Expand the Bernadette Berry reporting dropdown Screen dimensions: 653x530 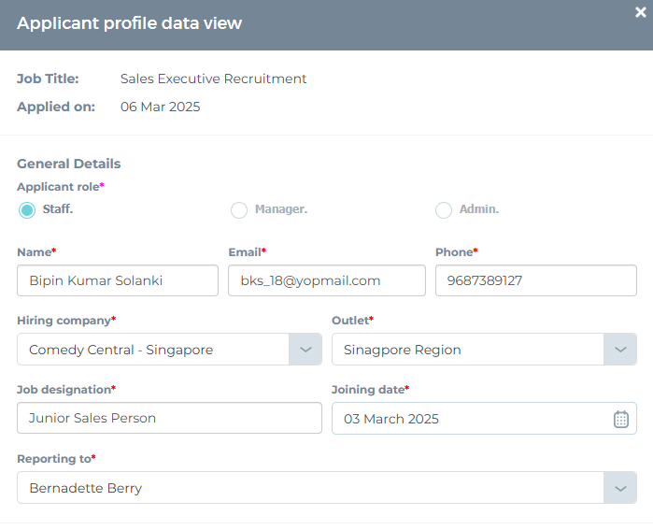click(308, 488)
